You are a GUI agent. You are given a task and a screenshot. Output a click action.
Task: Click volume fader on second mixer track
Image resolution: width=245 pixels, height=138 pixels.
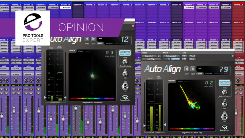14,110
